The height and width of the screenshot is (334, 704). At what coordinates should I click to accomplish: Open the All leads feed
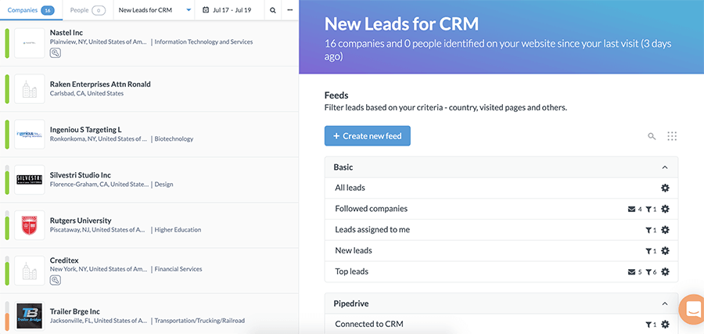(501, 188)
